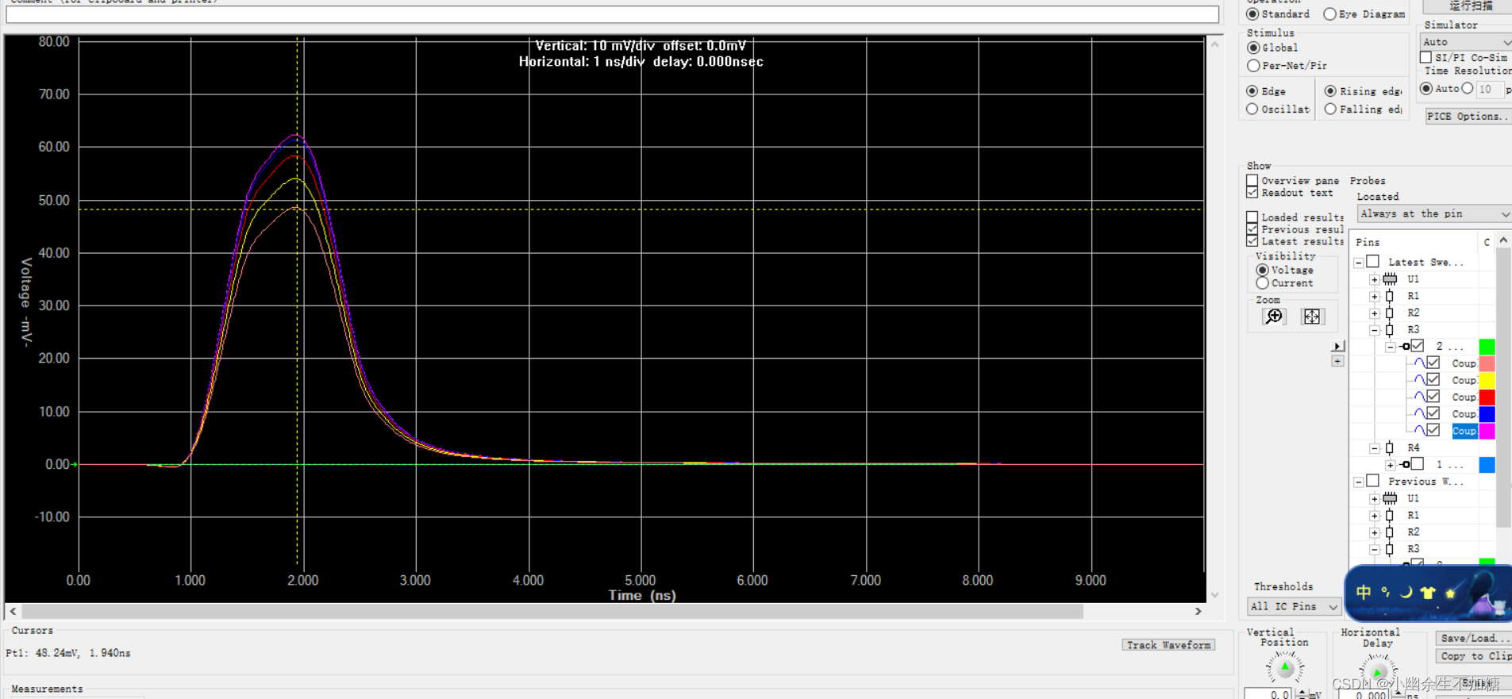Check the Latest Sweep root checkbox
The height and width of the screenshot is (699, 1512).
[x=1372, y=261]
